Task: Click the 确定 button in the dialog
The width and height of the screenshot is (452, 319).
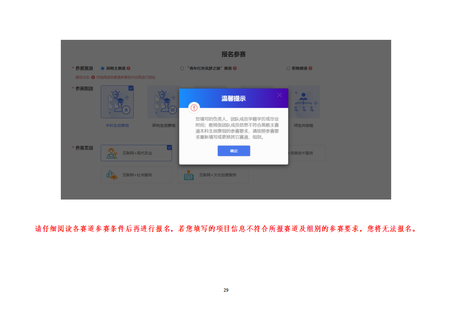Action: point(234,151)
